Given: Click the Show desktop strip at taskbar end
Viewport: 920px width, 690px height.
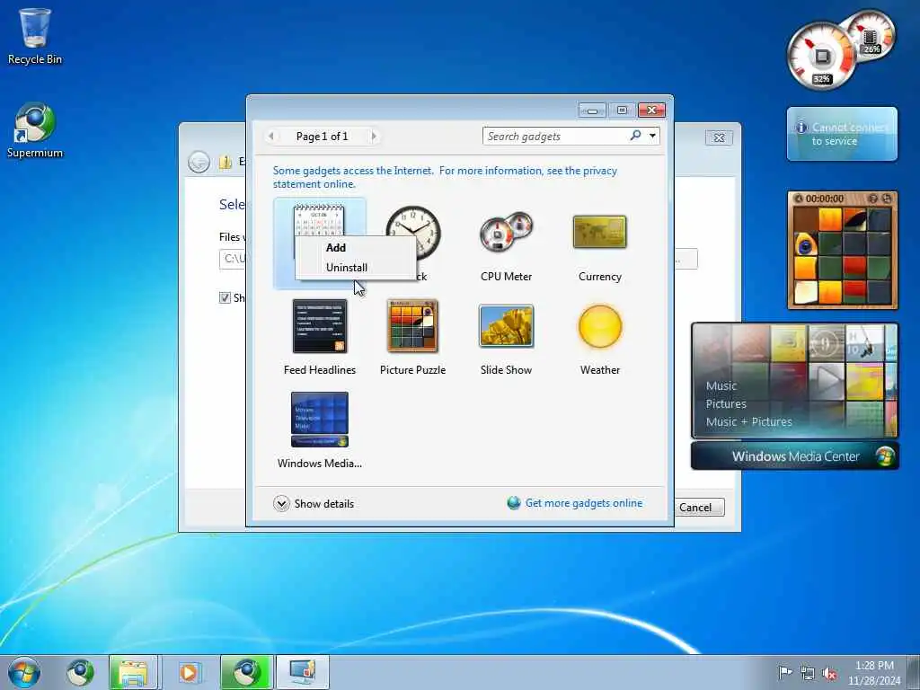Looking at the screenshot, I should 913,672.
